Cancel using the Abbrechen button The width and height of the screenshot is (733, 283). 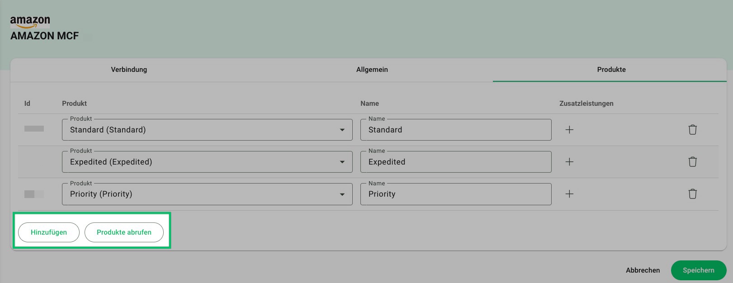pos(643,270)
